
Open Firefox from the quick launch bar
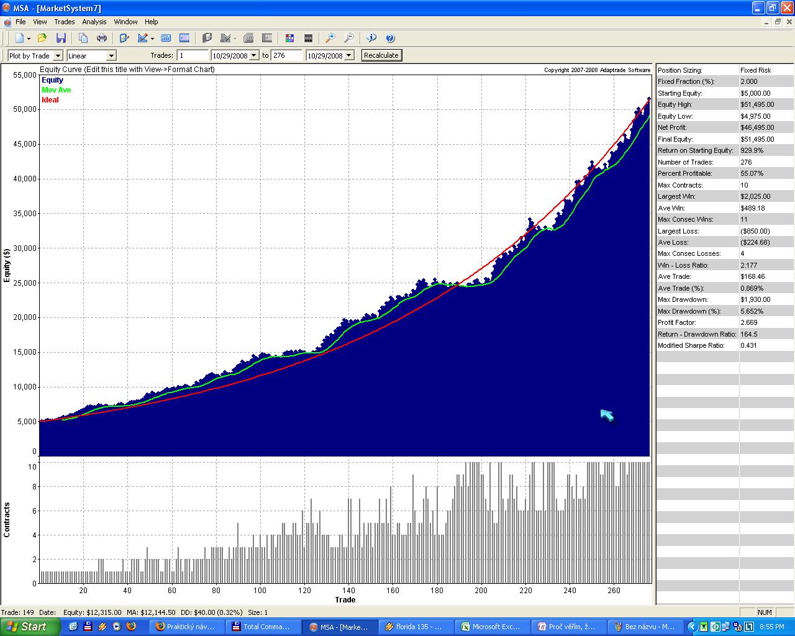coord(131,627)
